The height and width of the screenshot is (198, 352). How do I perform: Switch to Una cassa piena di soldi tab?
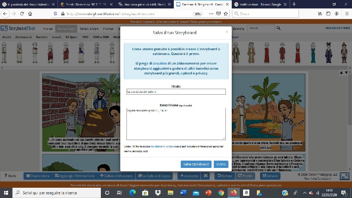pos(144,4)
